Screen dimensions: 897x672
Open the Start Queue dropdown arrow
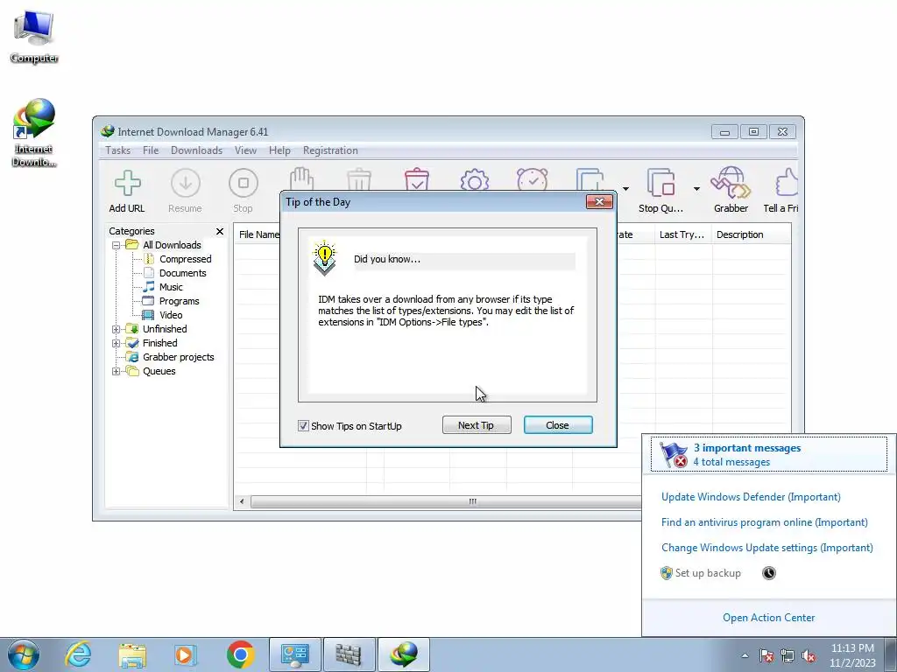point(625,189)
